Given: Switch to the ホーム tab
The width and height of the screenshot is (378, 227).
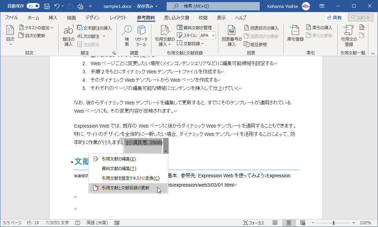Looking at the screenshot, I should (33, 18).
